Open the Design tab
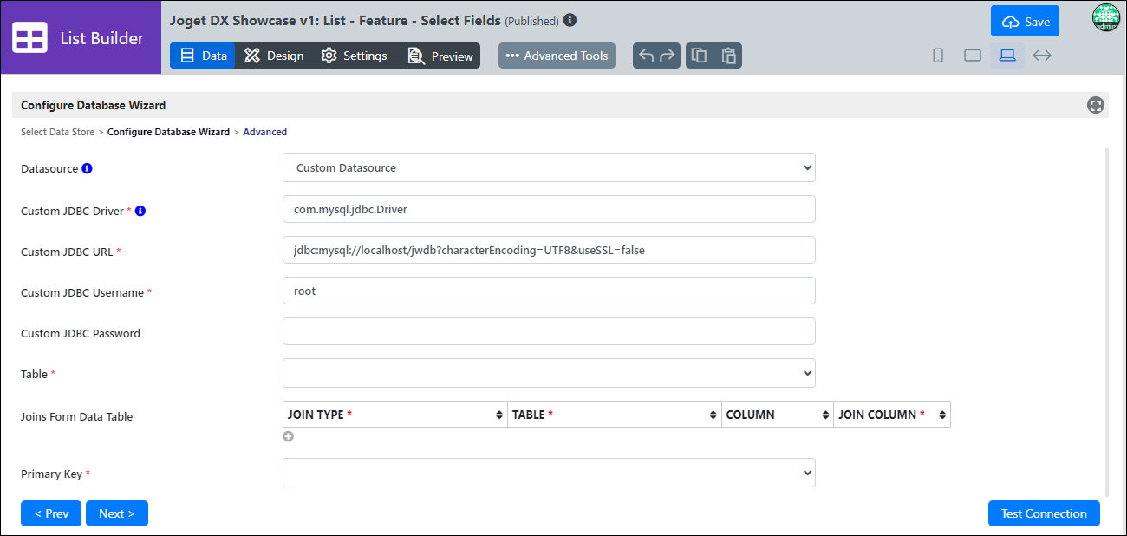The width and height of the screenshot is (1127, 536). (x=274, y=56)
